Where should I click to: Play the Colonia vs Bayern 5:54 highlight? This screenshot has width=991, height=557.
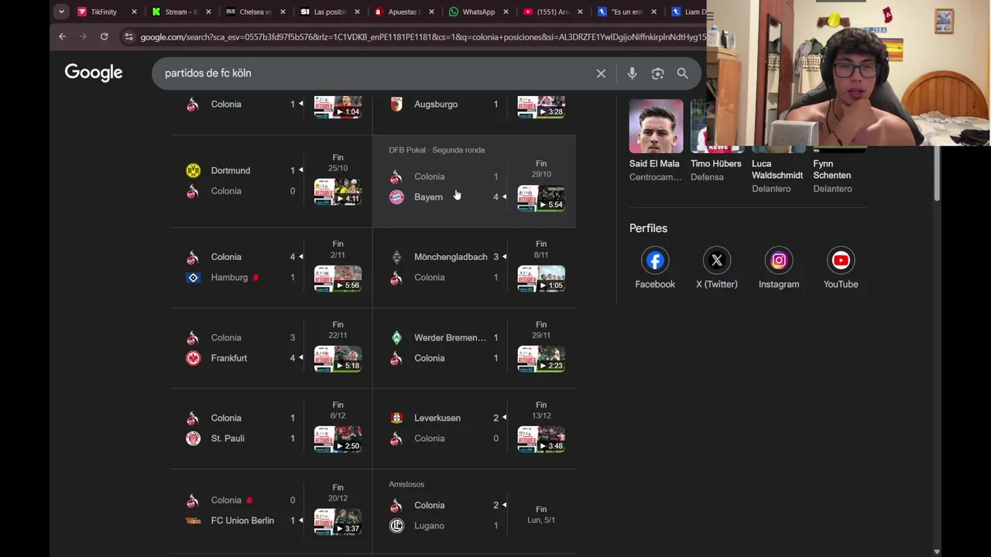(541, 198)
